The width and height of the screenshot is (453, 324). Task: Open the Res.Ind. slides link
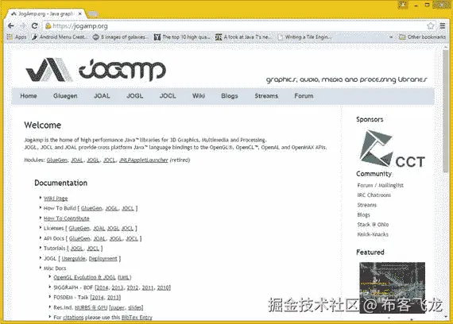coord(134,307)
